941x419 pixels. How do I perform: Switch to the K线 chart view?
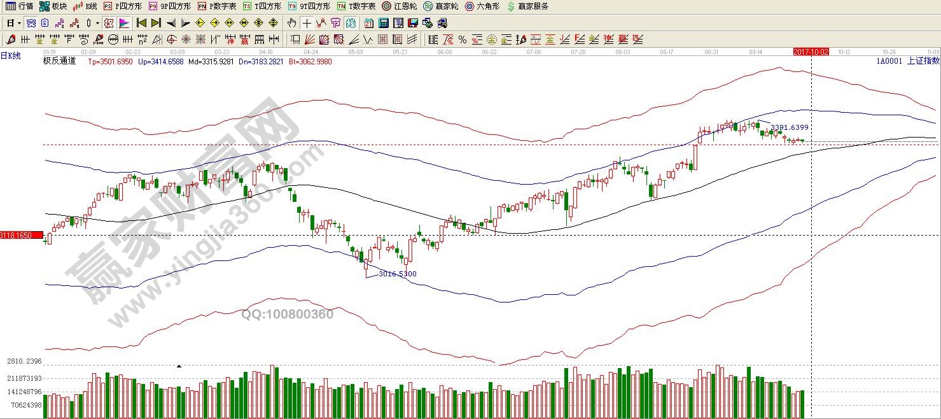pos(85,6)
